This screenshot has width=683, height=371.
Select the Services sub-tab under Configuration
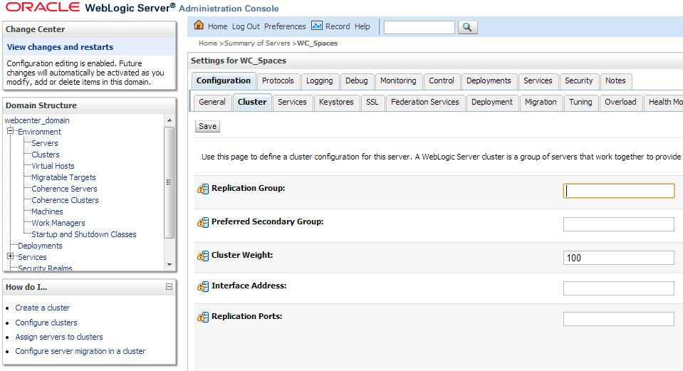[x=292, y=103]
